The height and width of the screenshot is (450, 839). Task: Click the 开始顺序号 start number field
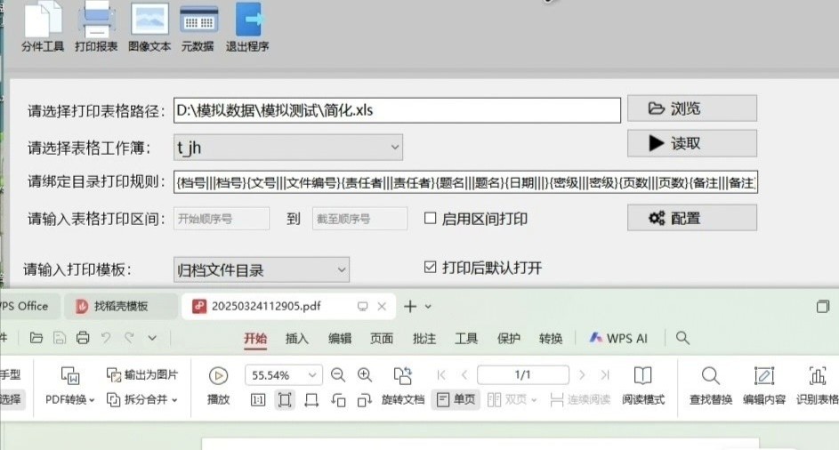221,219
